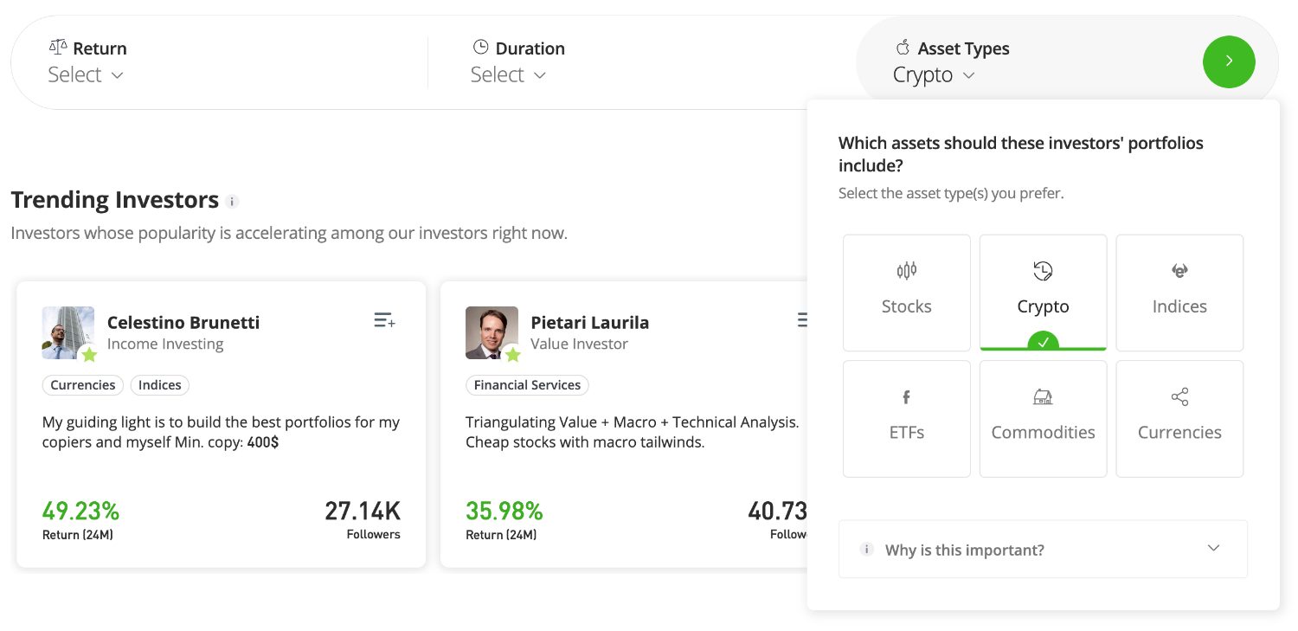Image resolution: width=1298 pixels, height=631 pixels.
Task: Click 'Income Investing' subtitle text
Action: (165, 344)
